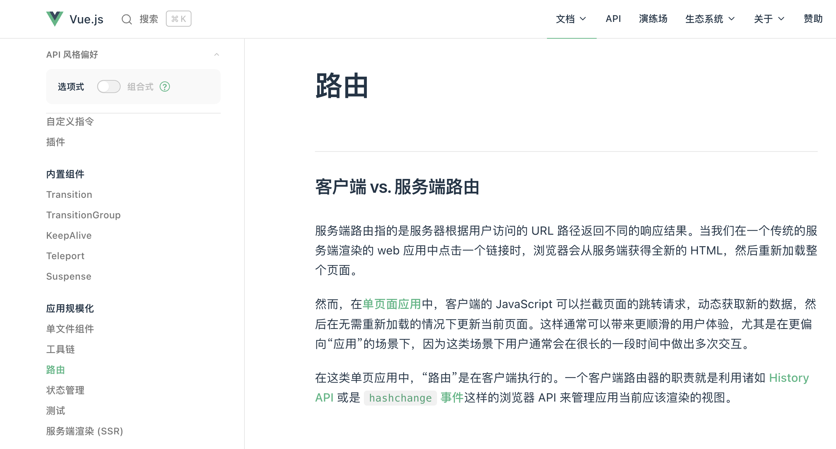Image resolution: width=836 pixels, height=449 pixels.
Task: Follow the 单页面应用 link
Action: (392, 304)
